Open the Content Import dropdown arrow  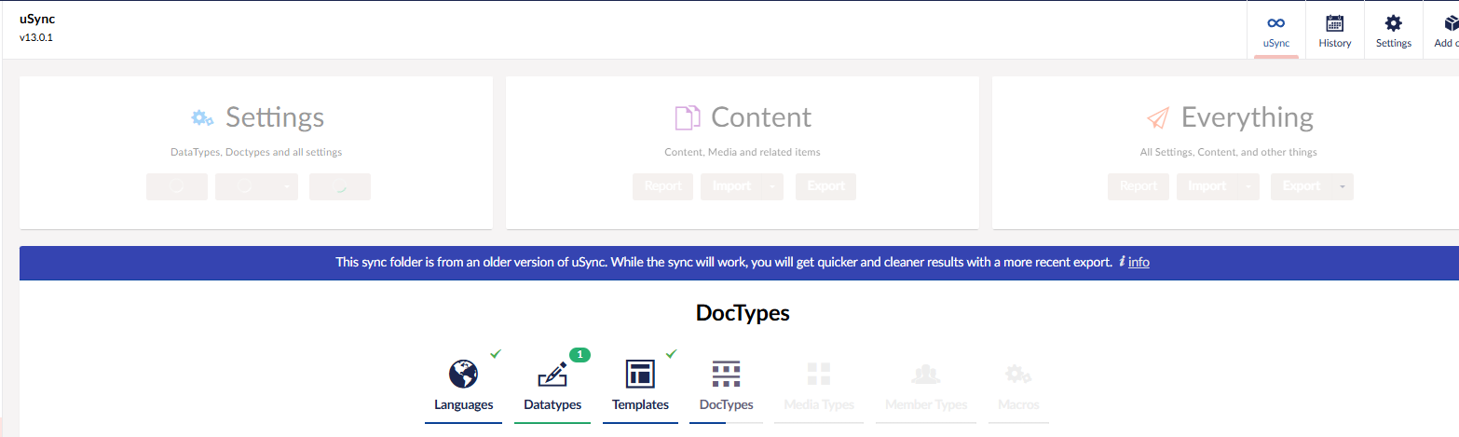click(773, 186)
